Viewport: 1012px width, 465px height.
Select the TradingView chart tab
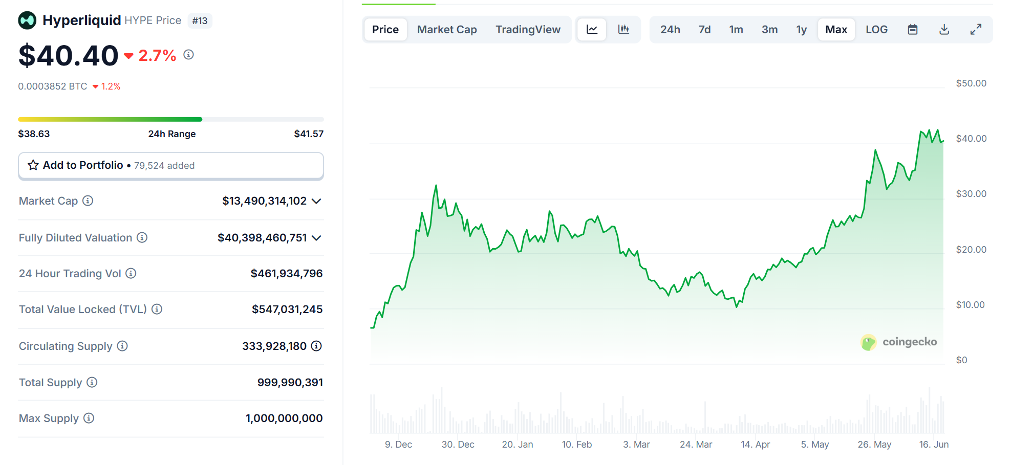528,30
